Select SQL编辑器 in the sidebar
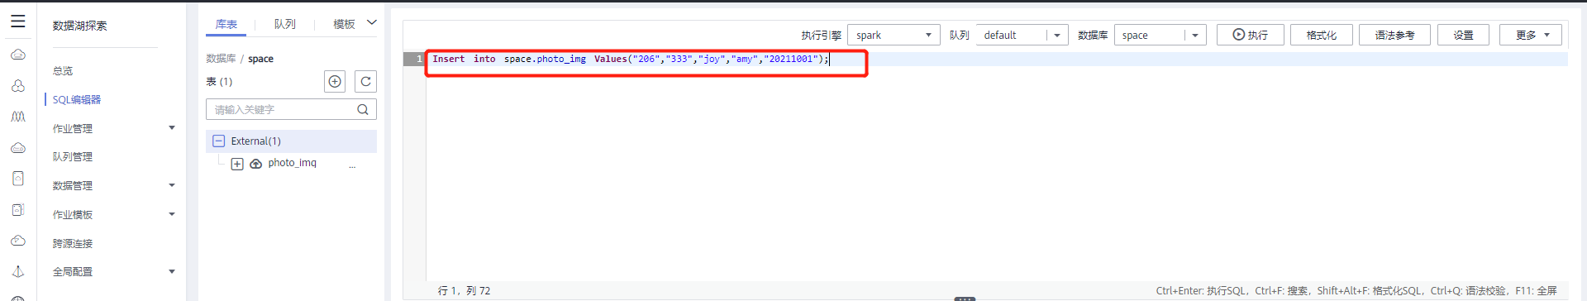This screenshot has width=1587, height=301. (x=77, y=100)
